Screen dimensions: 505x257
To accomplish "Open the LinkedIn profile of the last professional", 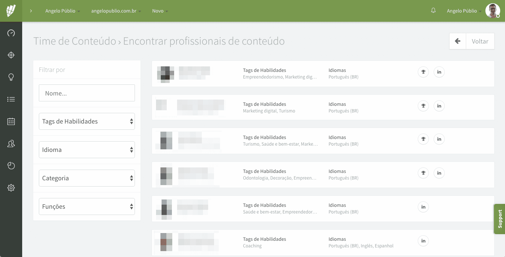I will point(423,241).
